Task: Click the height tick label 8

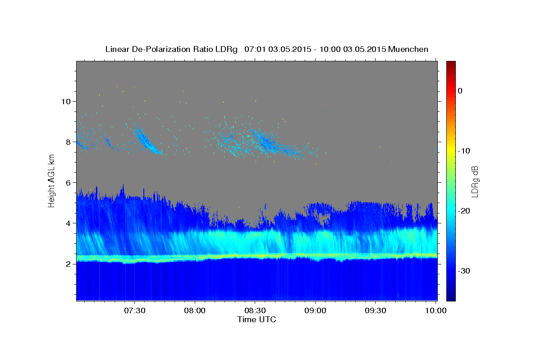Action: (69, 142)
